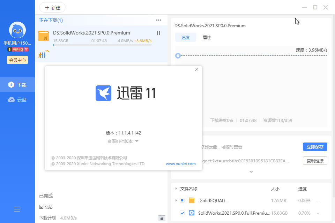Viewport: 335px width, 223px height.
Task: Expand the magnet link details chevron
Action: [251, 171]
